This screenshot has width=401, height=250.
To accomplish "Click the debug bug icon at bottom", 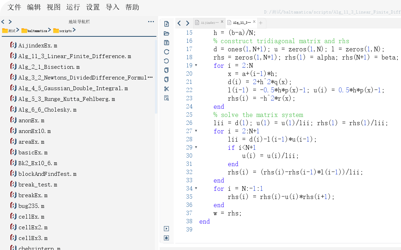I will tap(166, 238).
